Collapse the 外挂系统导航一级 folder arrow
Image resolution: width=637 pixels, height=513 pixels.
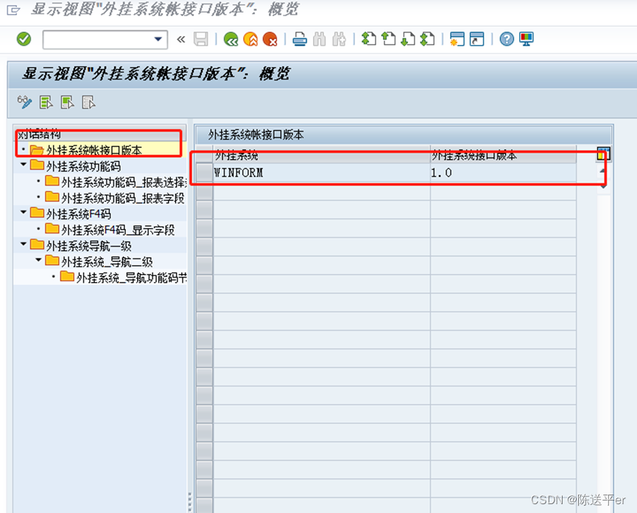coord(23,244)
